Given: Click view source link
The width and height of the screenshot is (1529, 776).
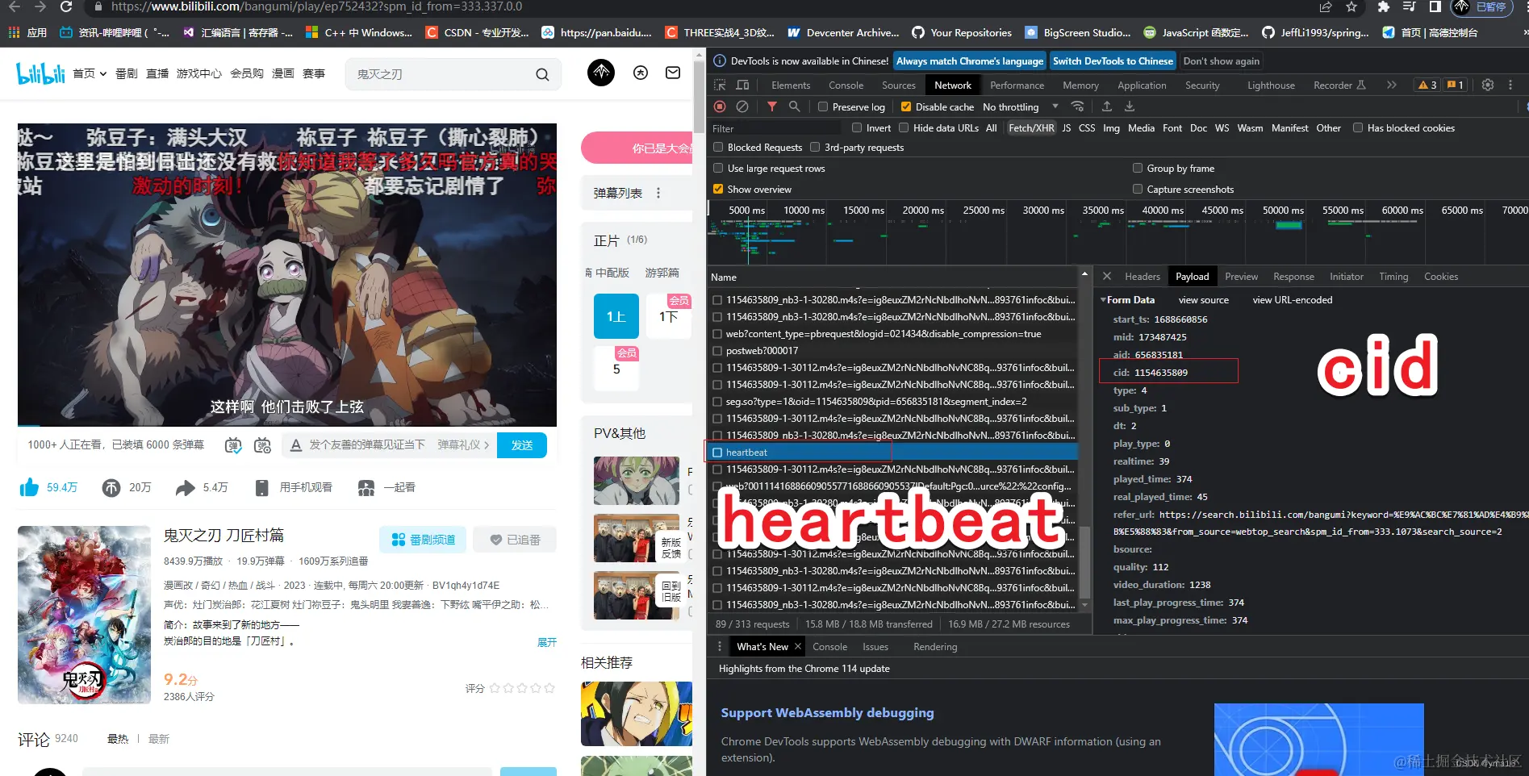Looking at the screenshot, I should coord(1203,300).
